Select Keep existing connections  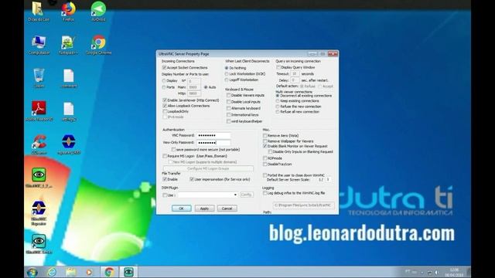(x=278, y=101)
